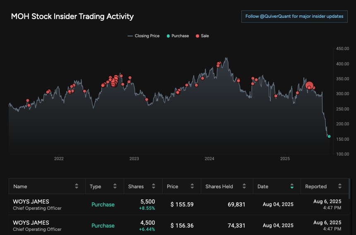Click the 100.00 y-axis label
Screen dimensions: 356x235
(x=343, y=154)
